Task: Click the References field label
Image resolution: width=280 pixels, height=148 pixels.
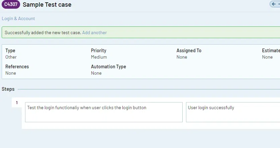Action: [17, 67]
